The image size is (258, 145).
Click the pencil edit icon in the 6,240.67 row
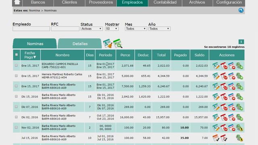[216, 87]
